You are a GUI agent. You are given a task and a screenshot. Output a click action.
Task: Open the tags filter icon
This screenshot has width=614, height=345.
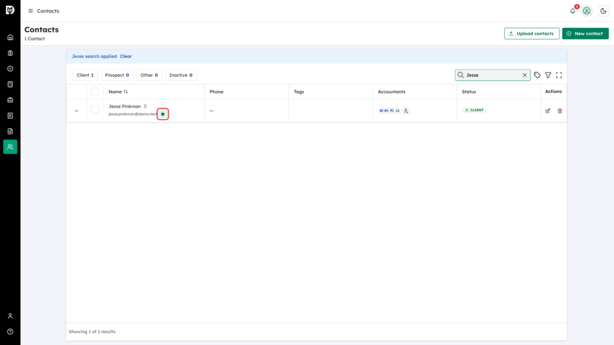(537, 75)
